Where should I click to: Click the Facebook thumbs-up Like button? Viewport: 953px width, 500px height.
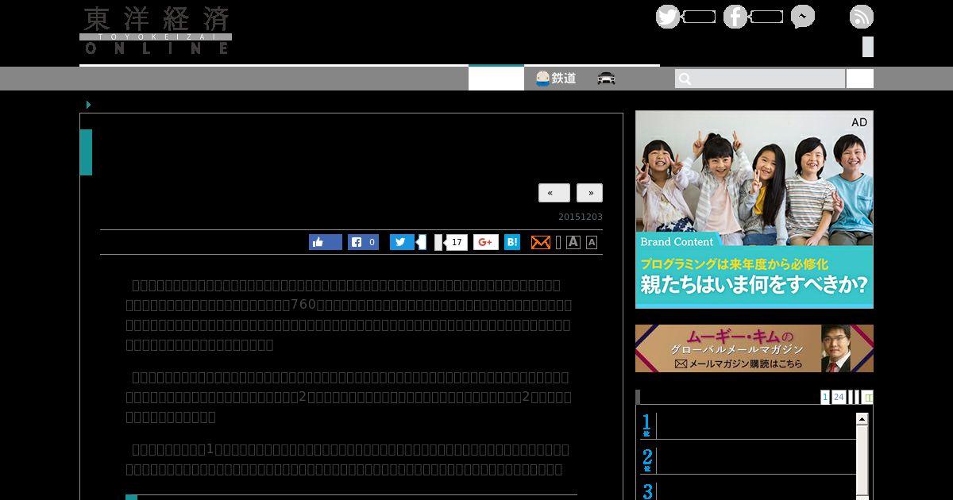point(326,242)
